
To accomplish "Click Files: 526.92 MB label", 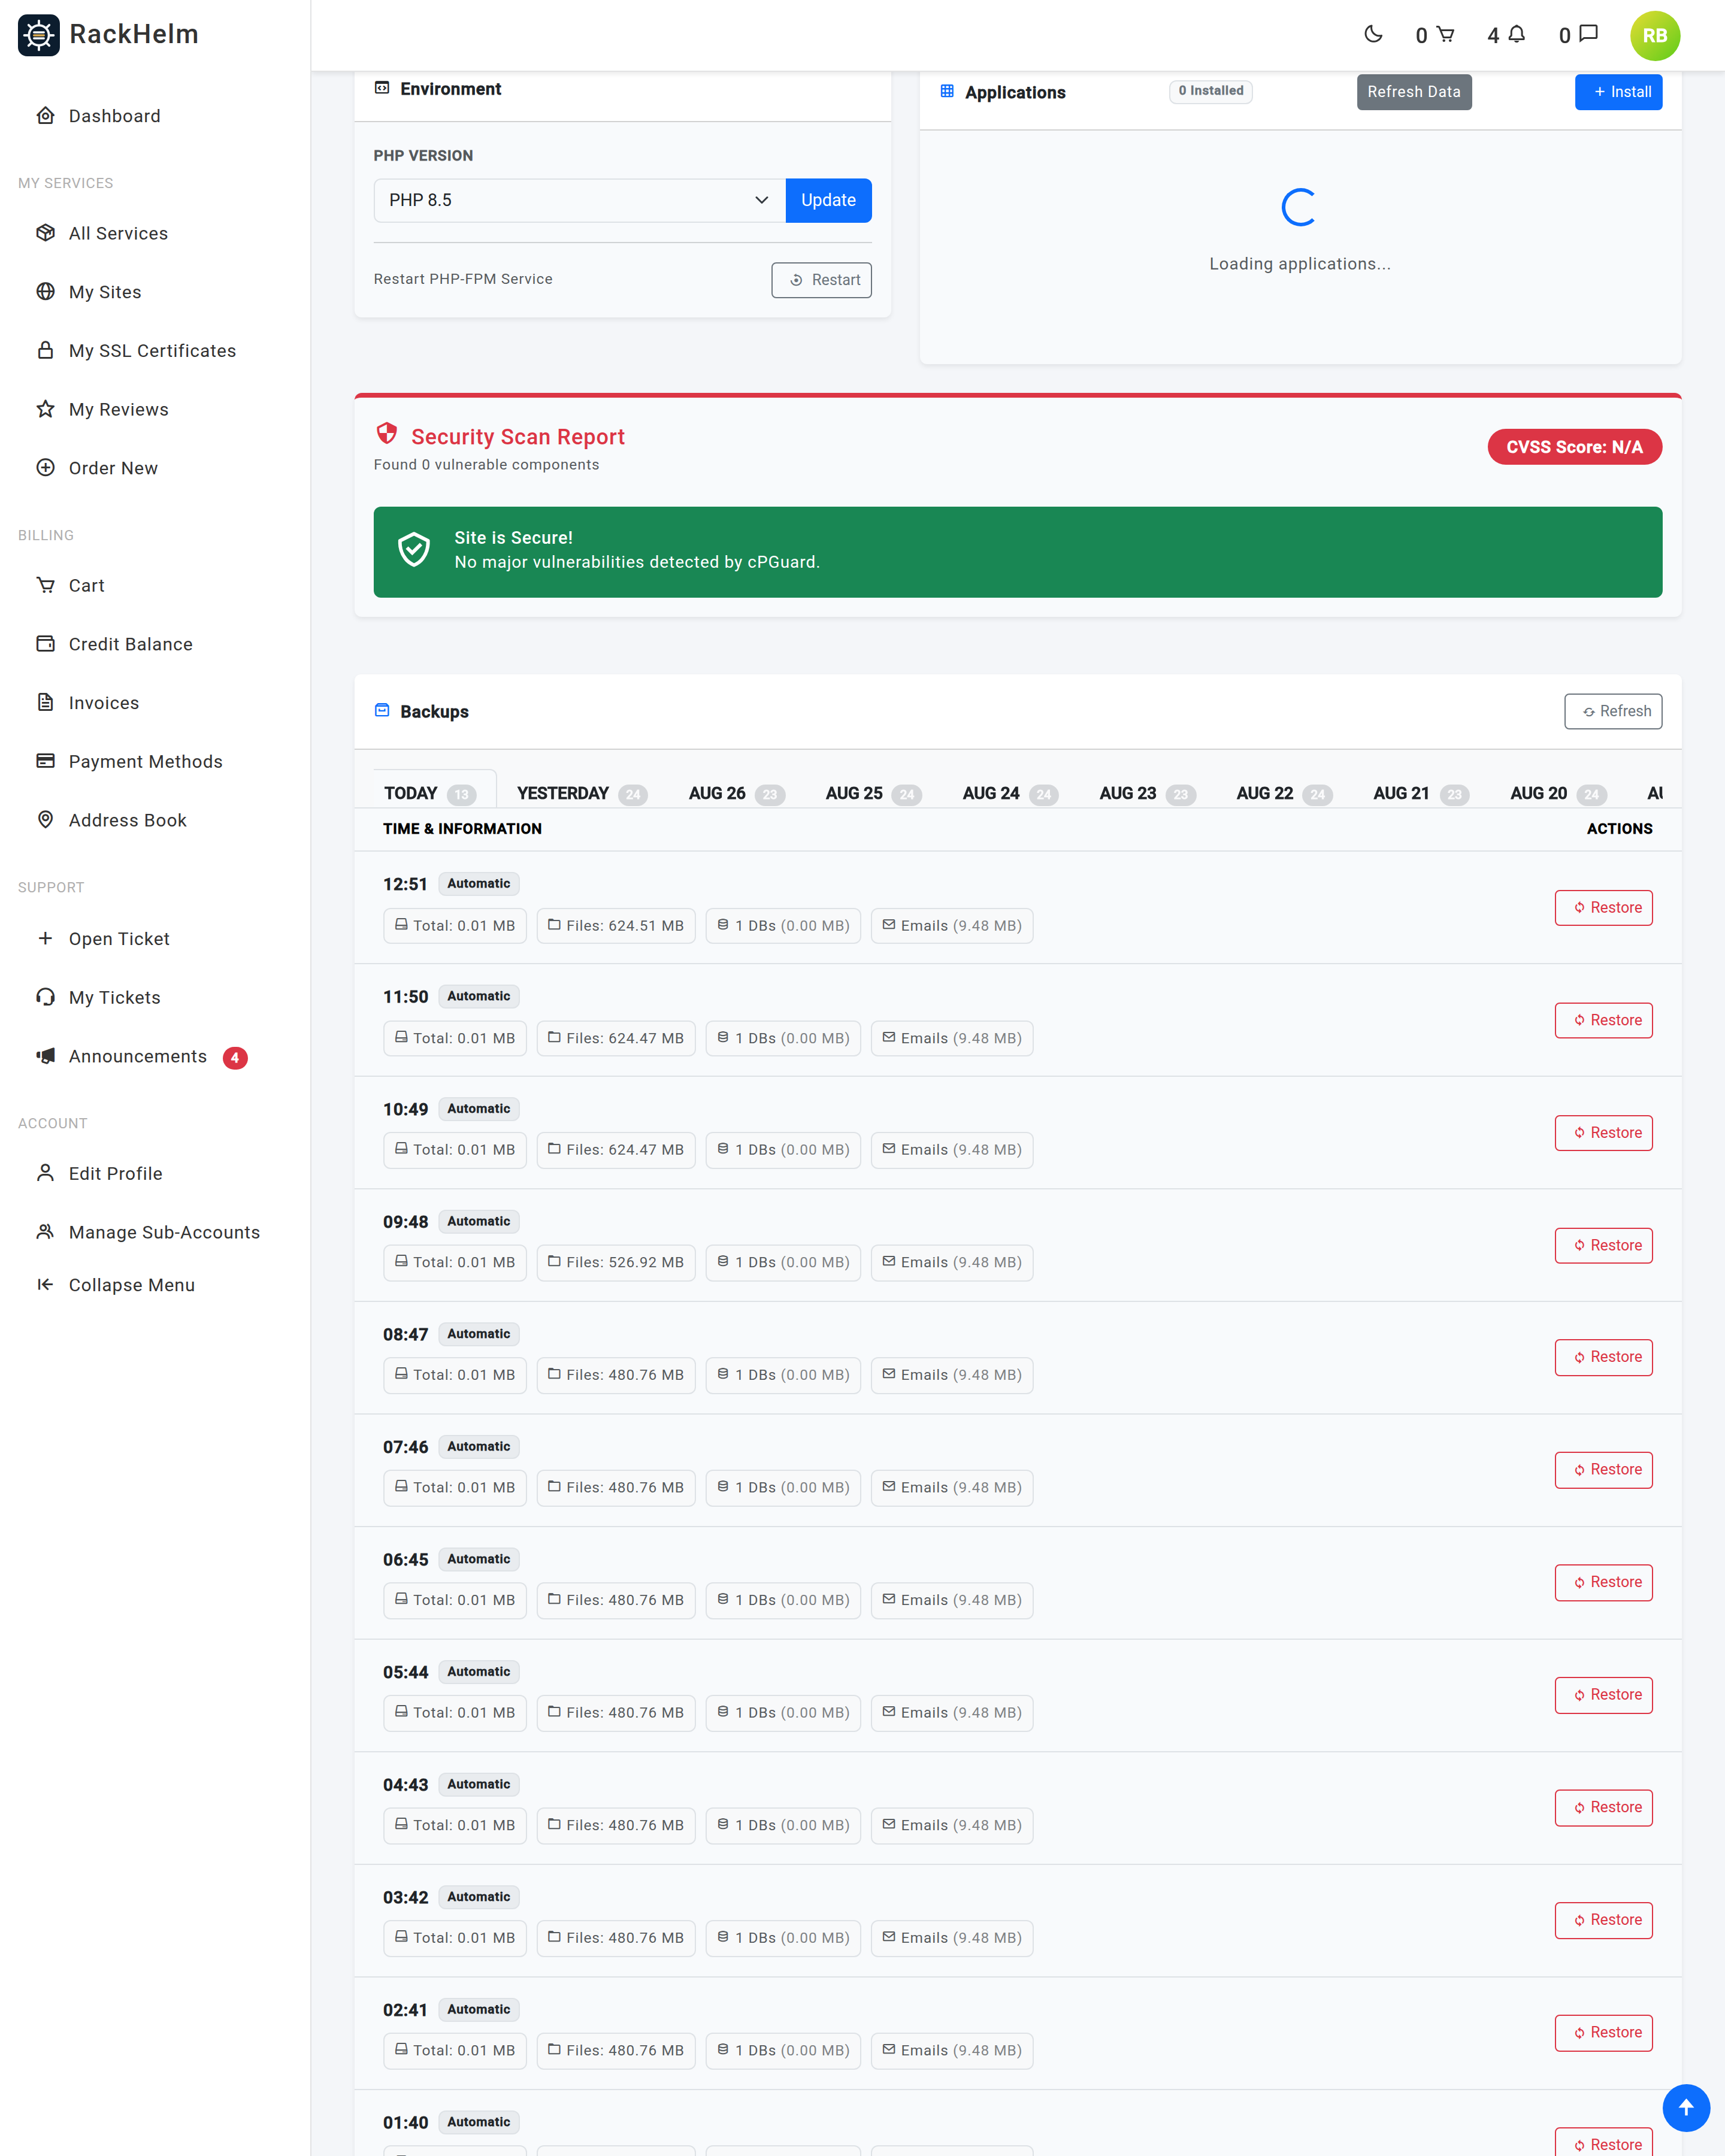I will [616, 1263].
